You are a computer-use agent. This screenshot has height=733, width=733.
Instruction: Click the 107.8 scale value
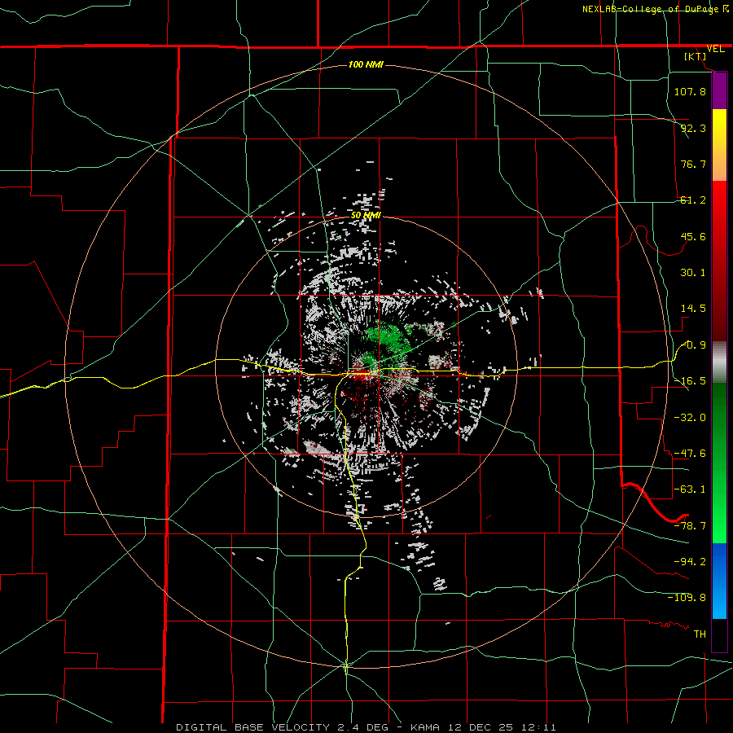point(690,91)
